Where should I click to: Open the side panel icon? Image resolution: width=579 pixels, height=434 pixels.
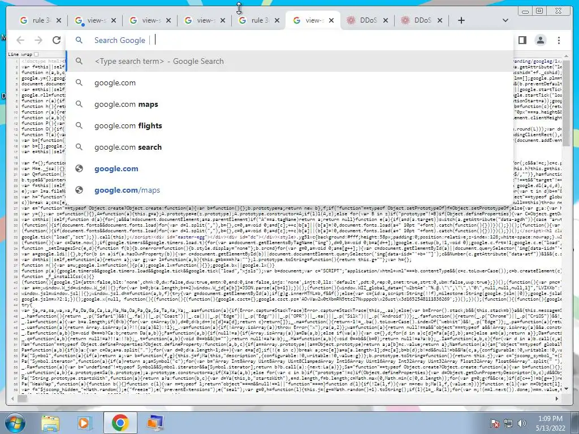[522, 40]
